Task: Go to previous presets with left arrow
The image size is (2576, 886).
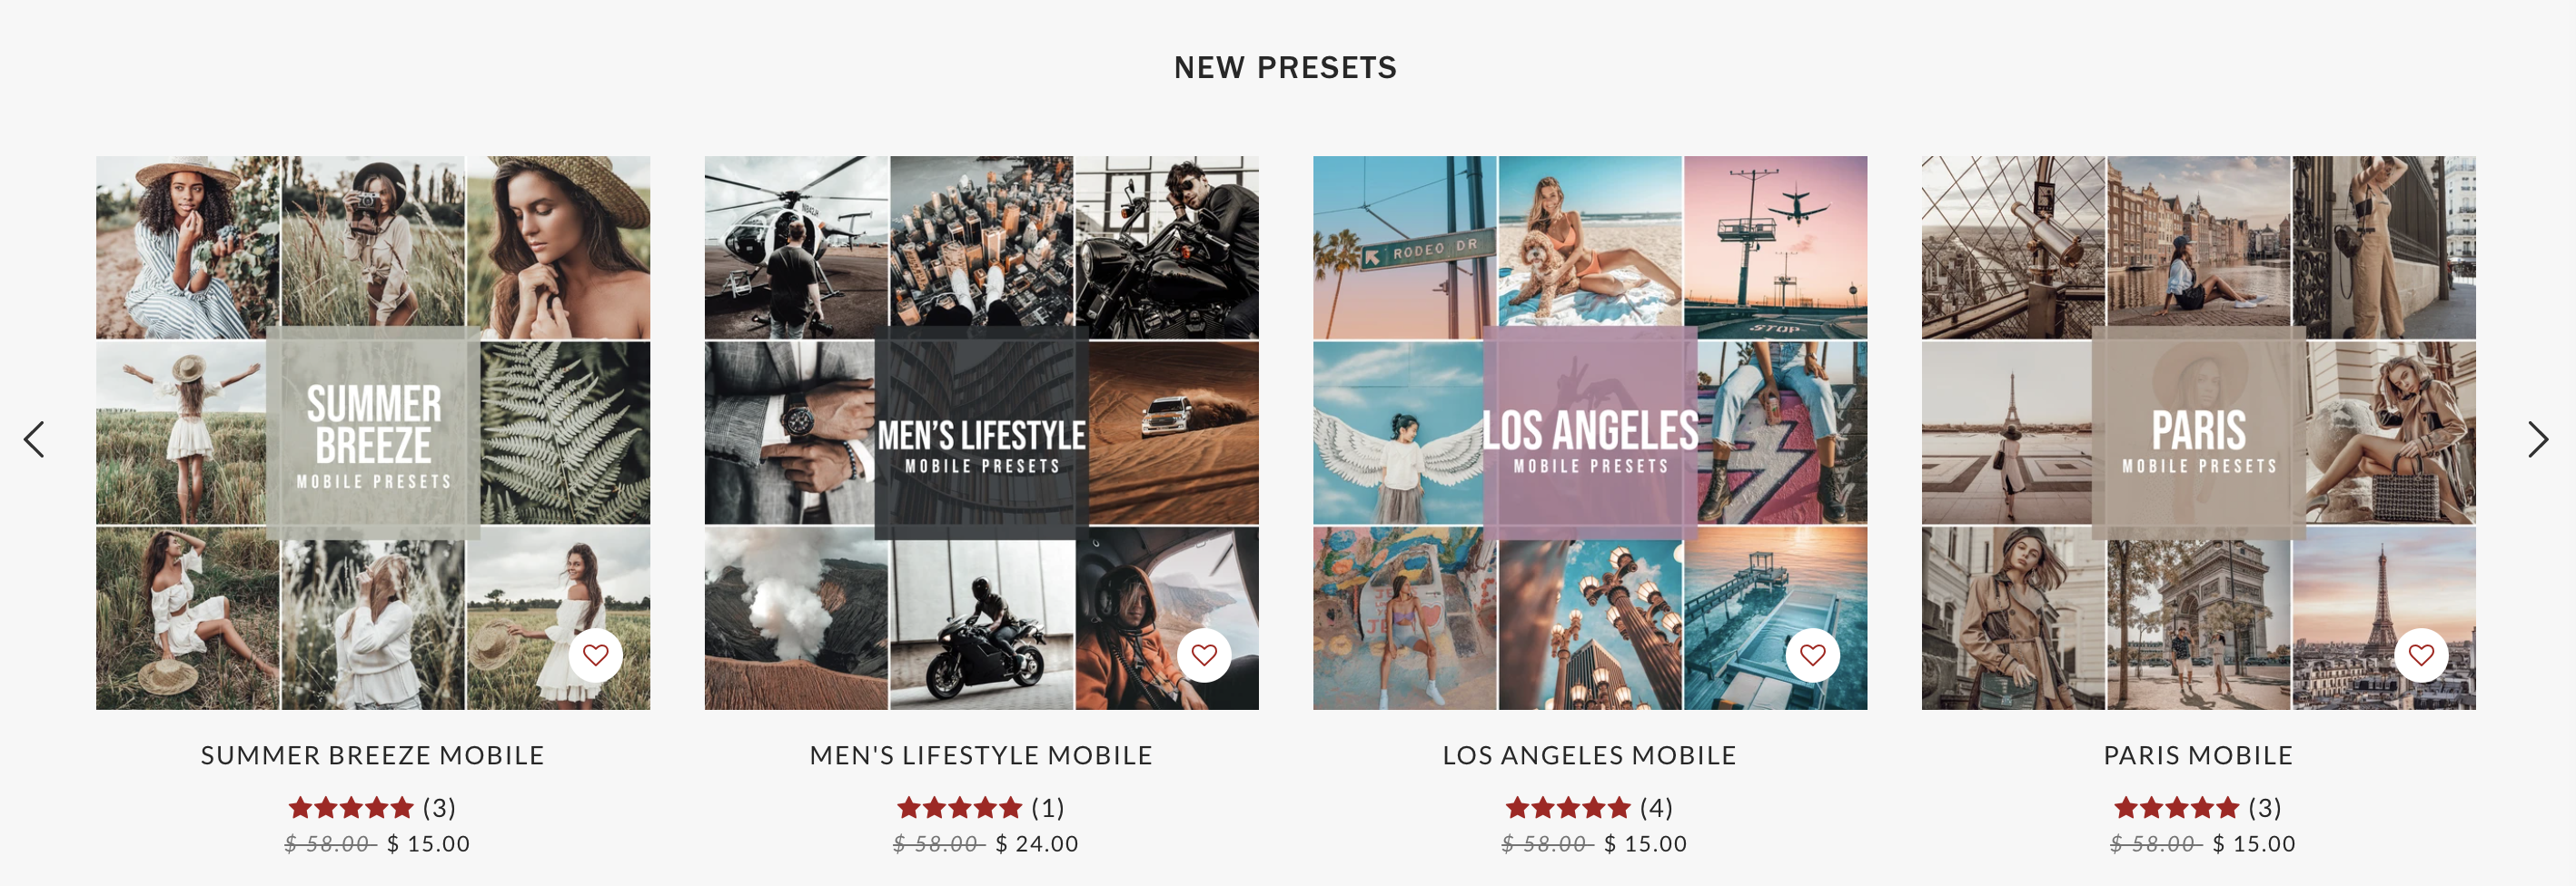Action: (35, 439)
